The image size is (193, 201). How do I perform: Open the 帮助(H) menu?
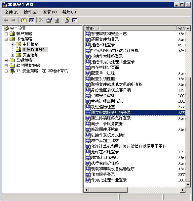(x=69, y=12)
